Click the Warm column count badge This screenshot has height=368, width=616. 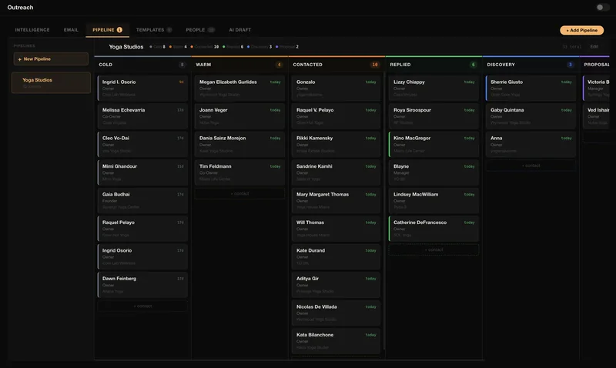(x=279, y=65)
